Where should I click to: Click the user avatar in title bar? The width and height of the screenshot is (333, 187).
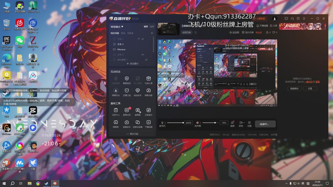[274, 19]
